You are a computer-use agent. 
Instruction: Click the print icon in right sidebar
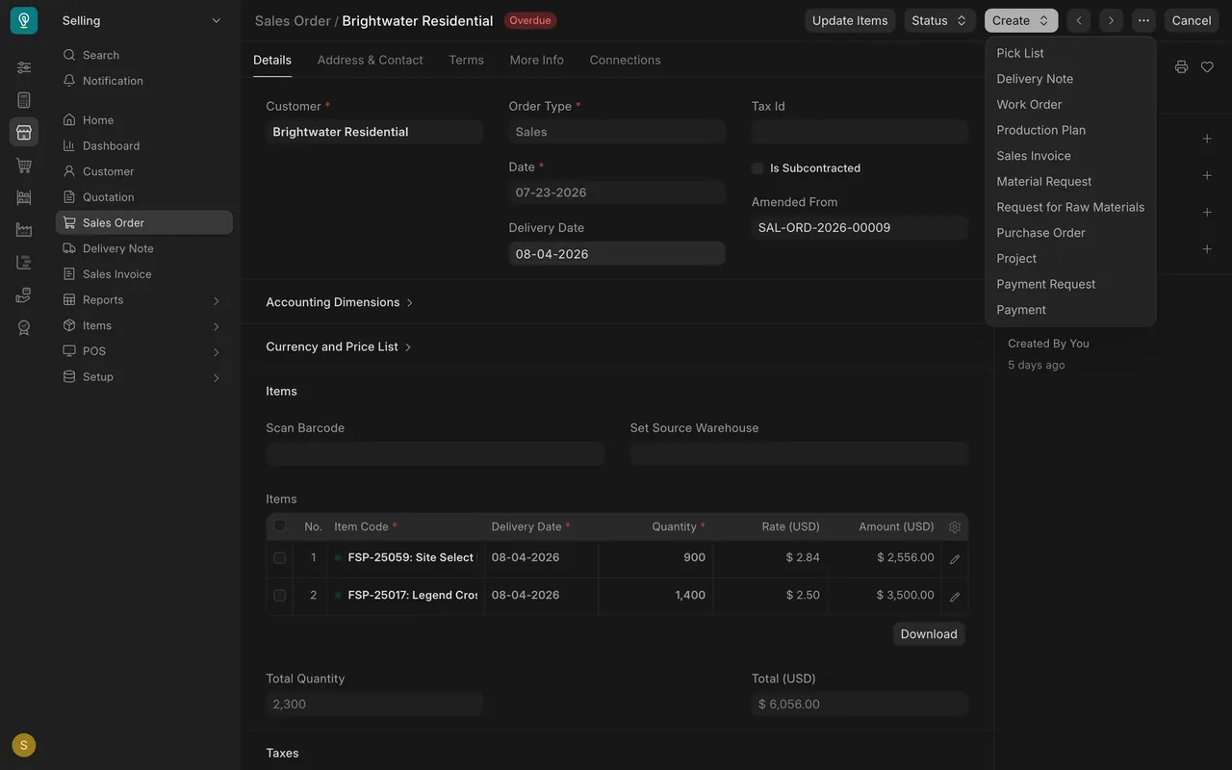point(1181,67)
